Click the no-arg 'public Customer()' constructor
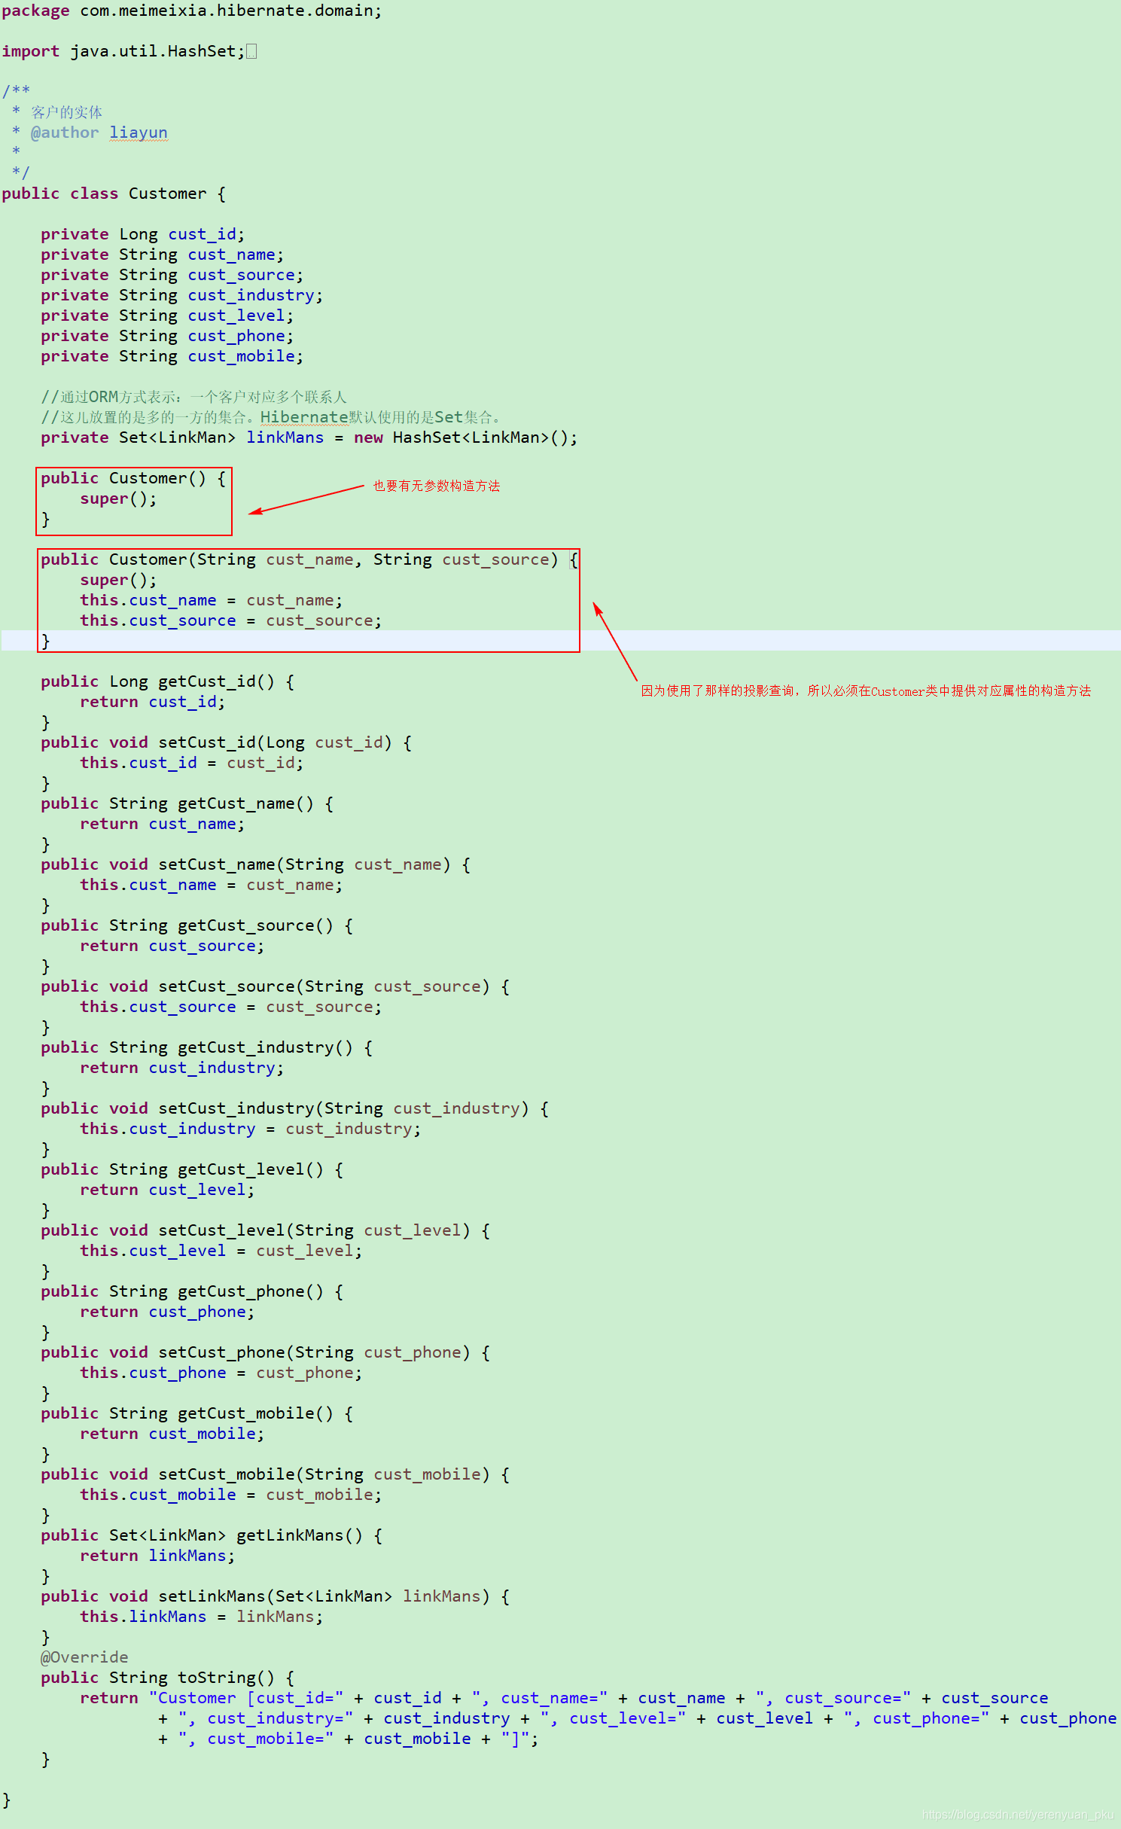 tap(133, 478)
